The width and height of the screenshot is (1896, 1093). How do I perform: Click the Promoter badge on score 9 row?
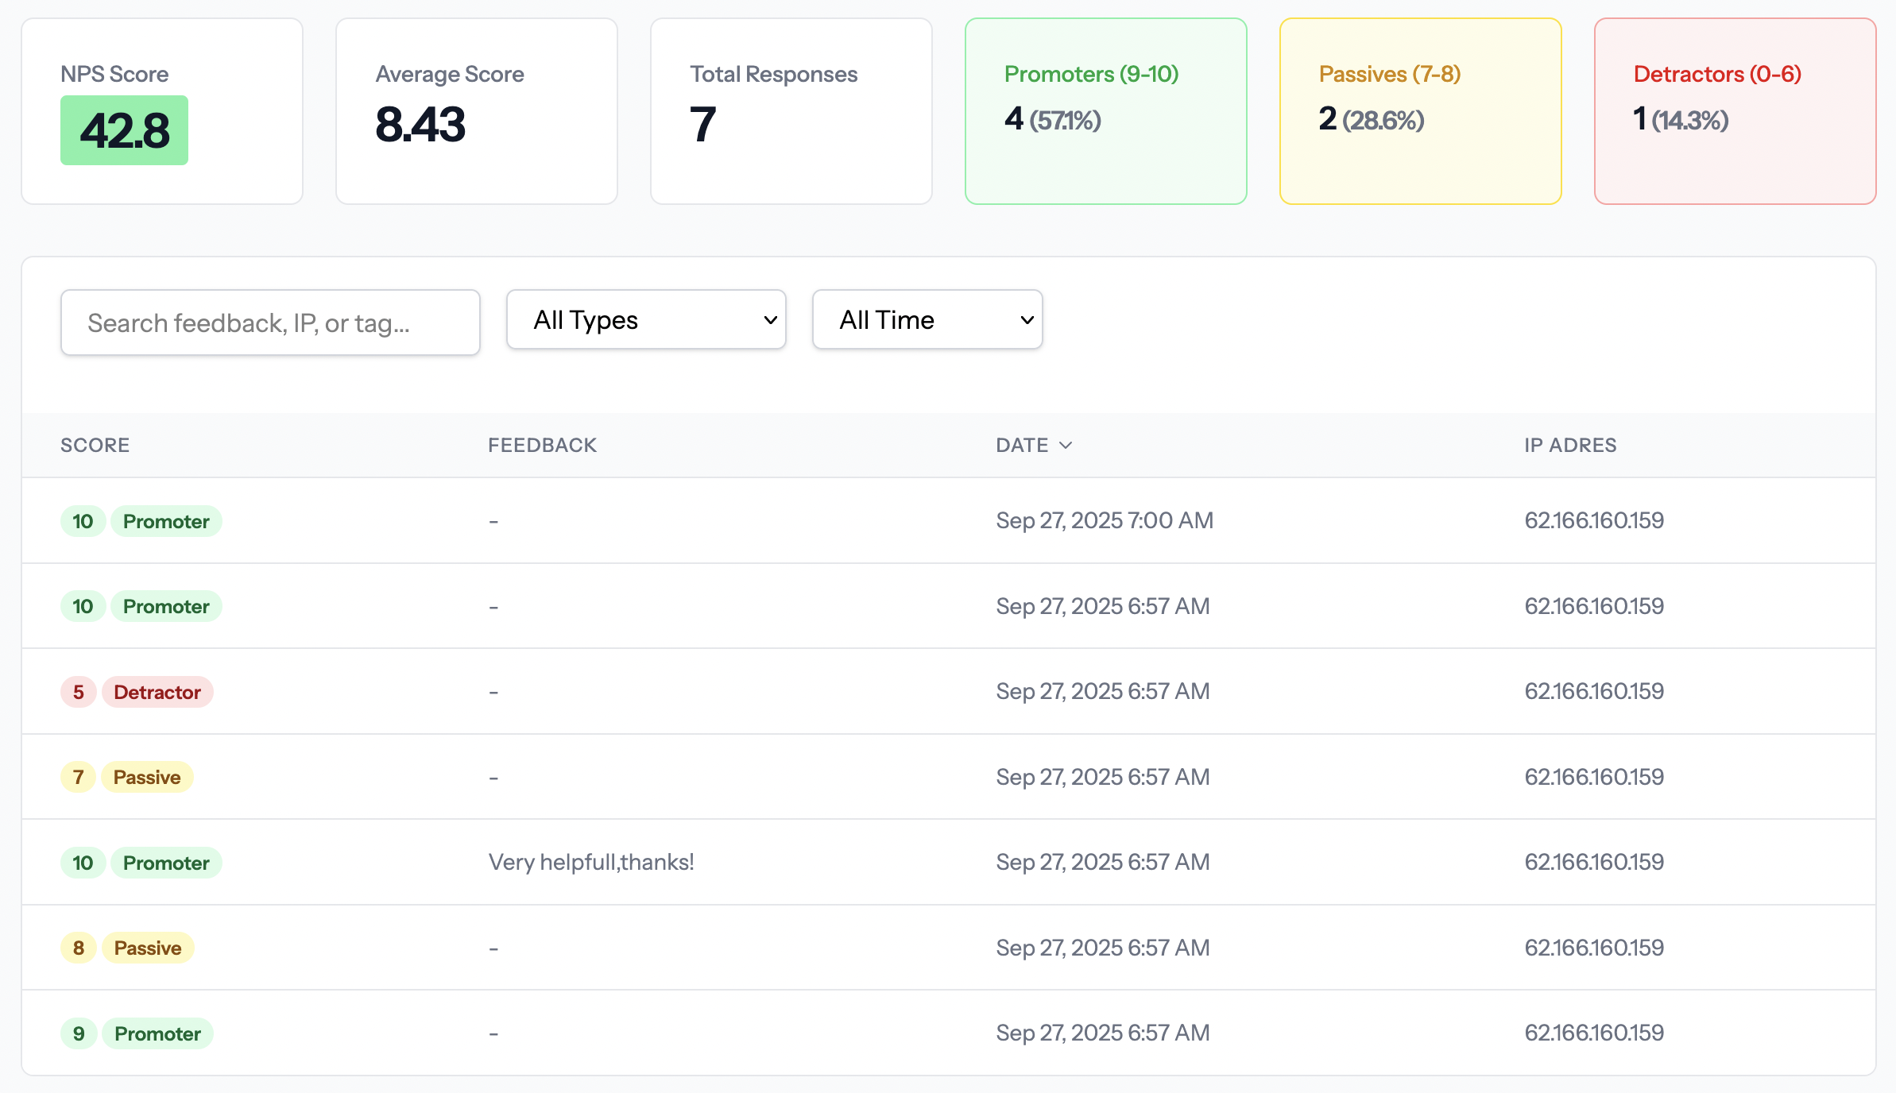pyautogui.click(x=157, y=1033)
